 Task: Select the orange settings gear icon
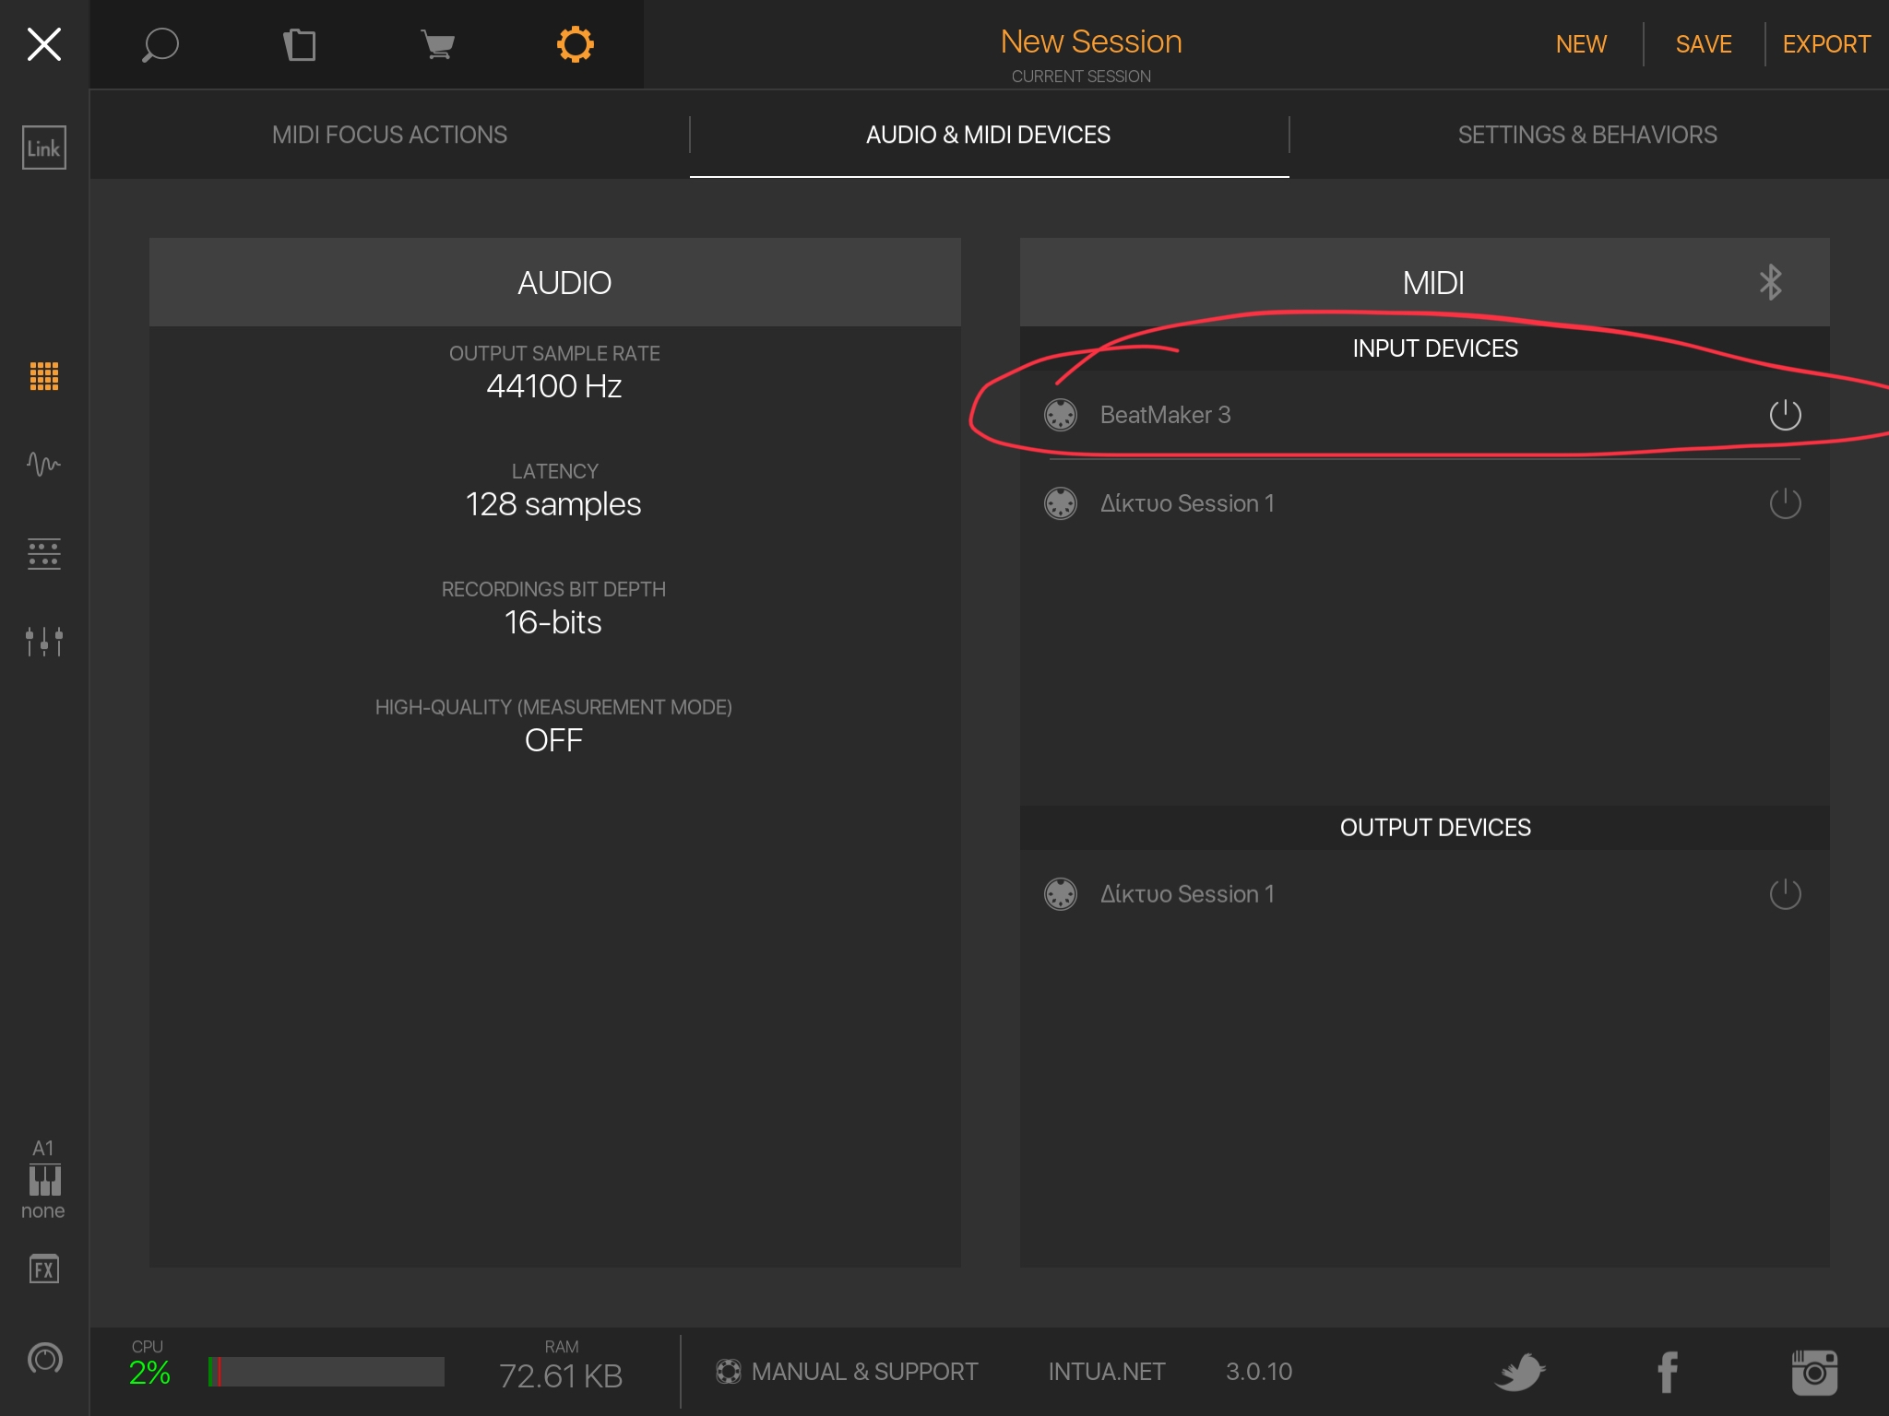click(575, 44)
